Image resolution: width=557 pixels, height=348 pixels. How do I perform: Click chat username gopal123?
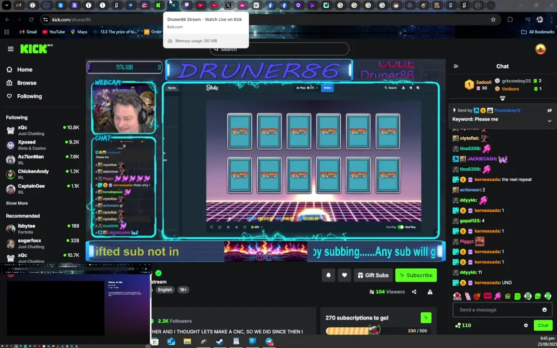[x=470, y=220]
